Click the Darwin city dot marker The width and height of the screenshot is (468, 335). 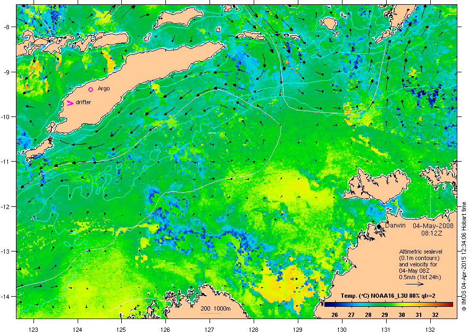(x=379, y=227)
